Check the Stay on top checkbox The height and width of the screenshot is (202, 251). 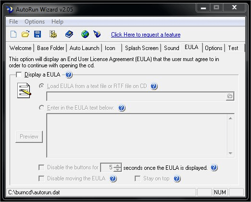pos(138,178)
